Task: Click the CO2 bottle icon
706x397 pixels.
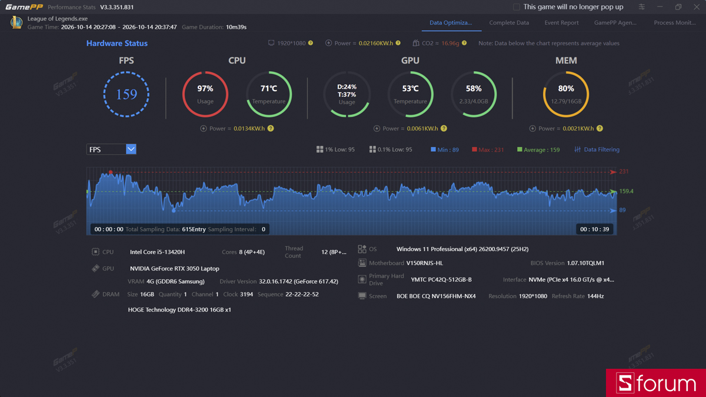Action: coord(416,43)
